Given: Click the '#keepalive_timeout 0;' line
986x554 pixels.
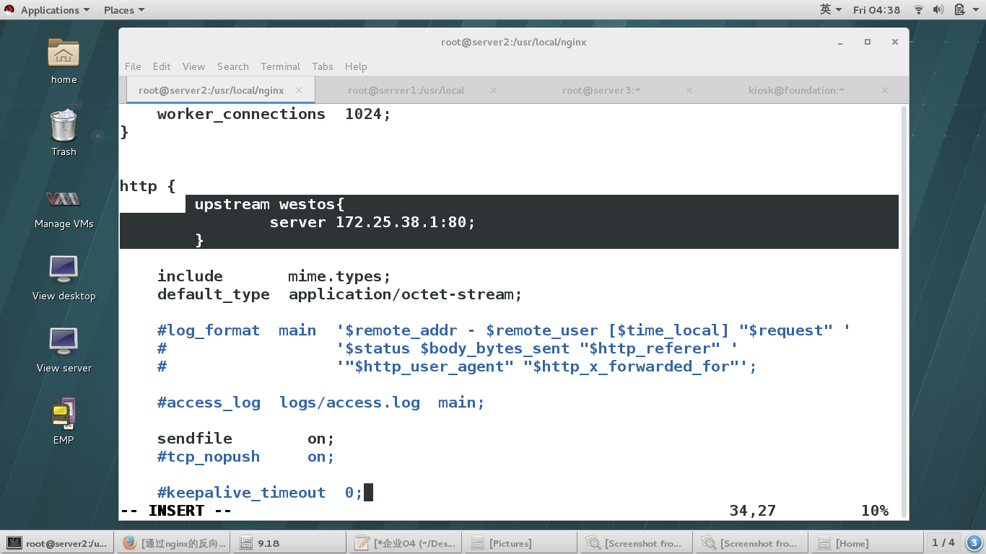Looking at the screenshot, I should click(260, 493).
